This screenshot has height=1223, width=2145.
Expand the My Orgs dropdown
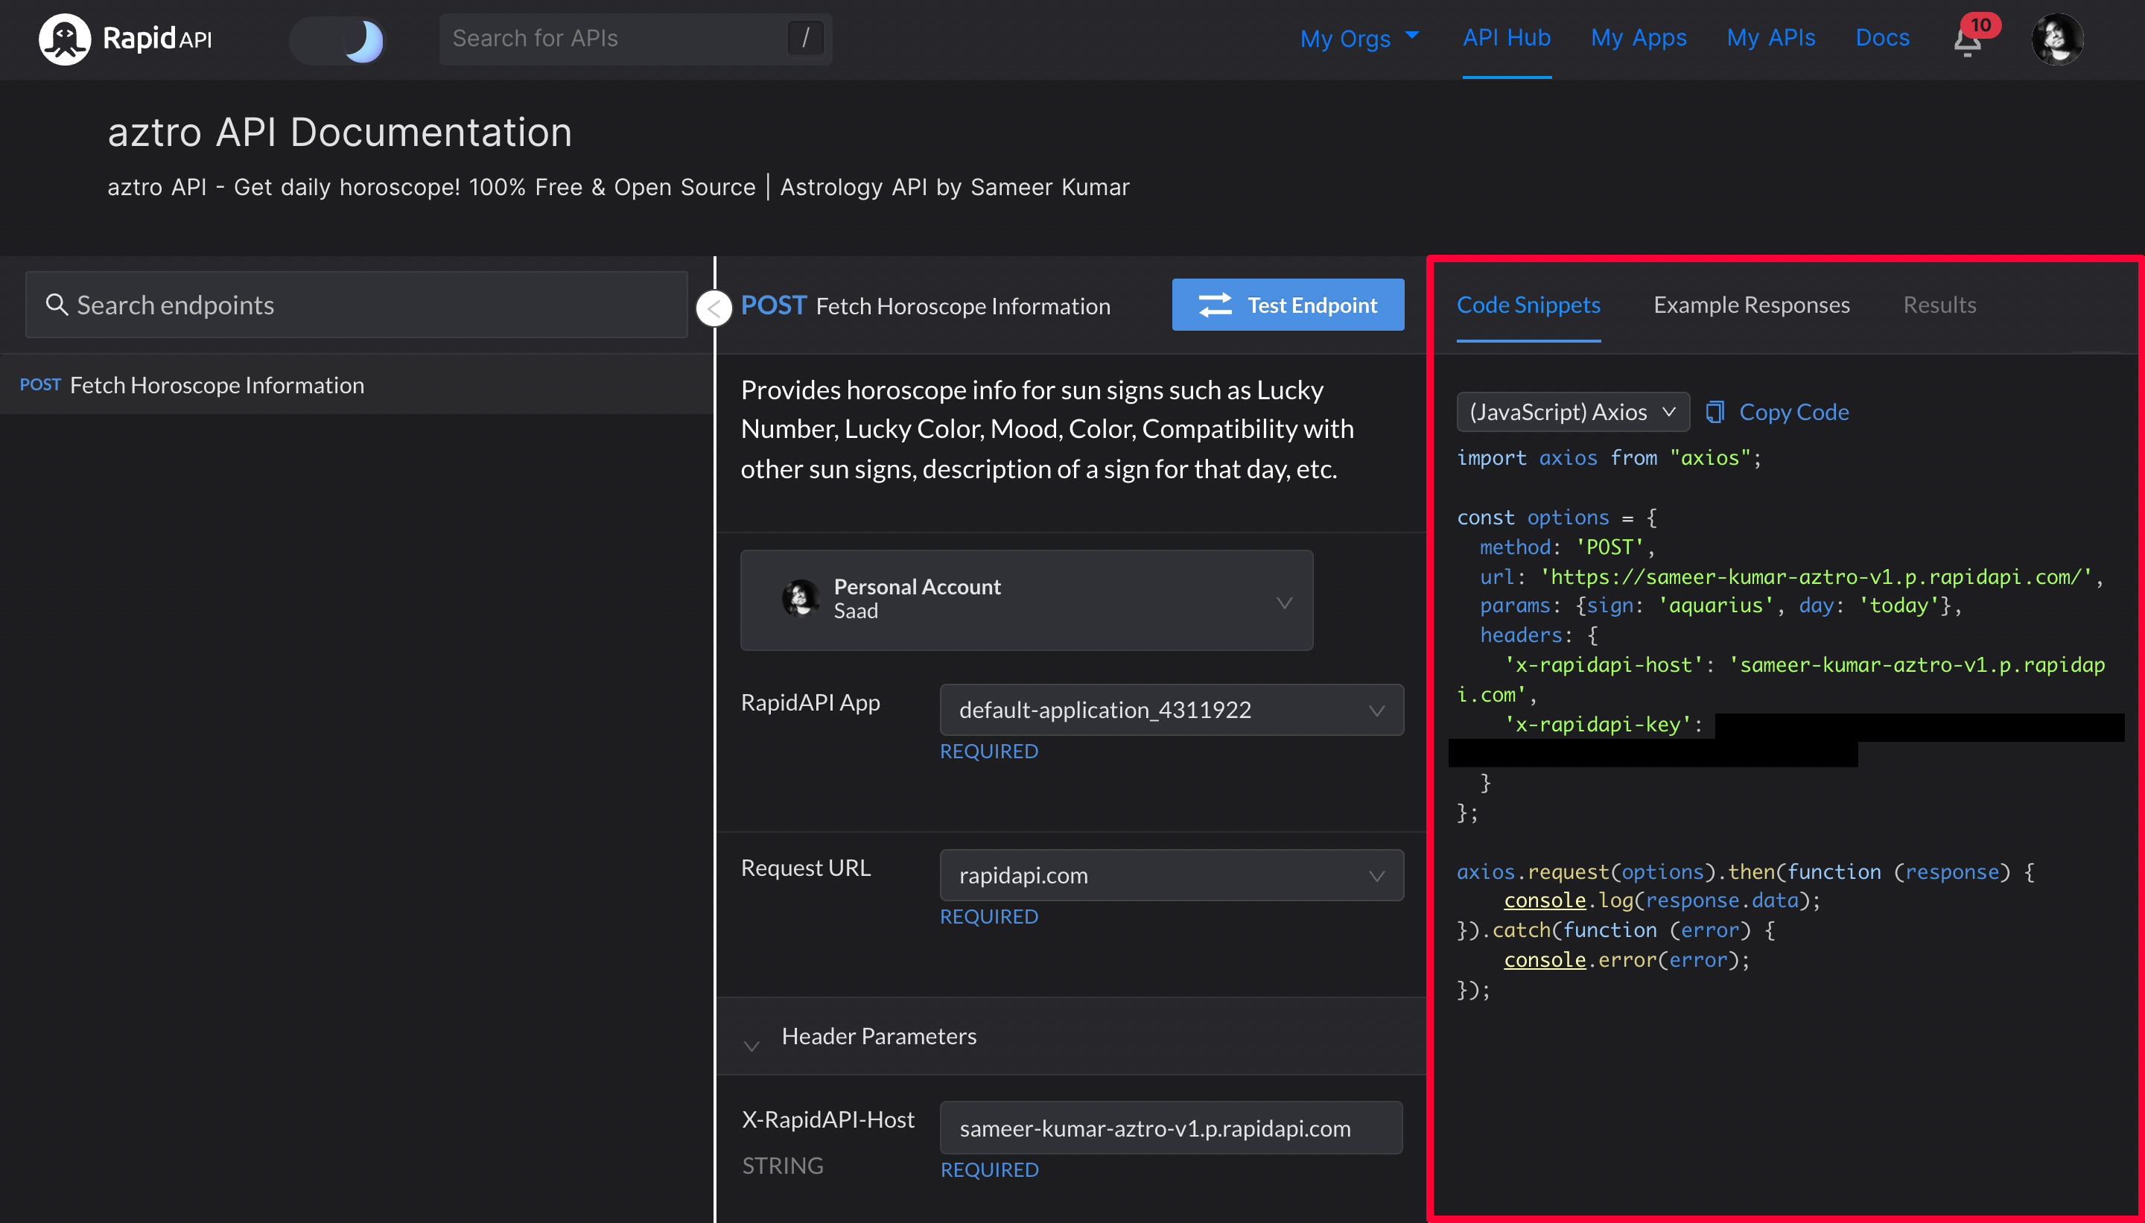[1358, 38]
